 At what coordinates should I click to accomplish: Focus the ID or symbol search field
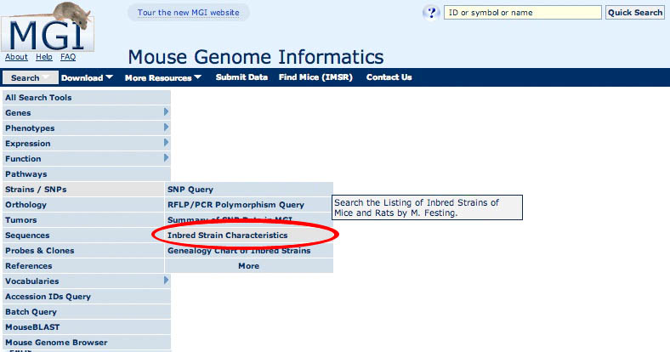tap(523, 13)
